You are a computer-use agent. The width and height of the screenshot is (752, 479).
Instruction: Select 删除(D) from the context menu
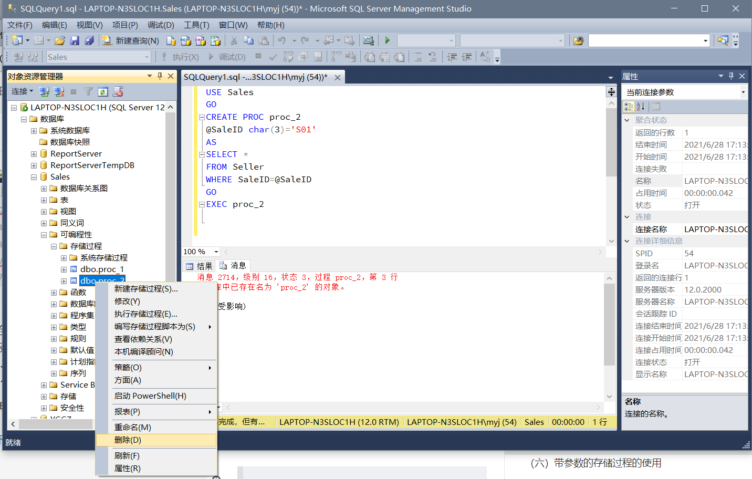128,440
